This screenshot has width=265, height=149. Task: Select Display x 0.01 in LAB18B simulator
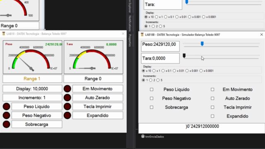174,71
